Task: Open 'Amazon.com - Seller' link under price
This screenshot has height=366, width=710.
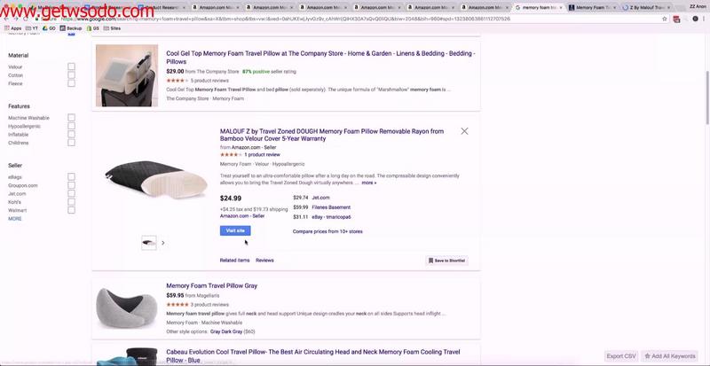Action: pos(242,216)
